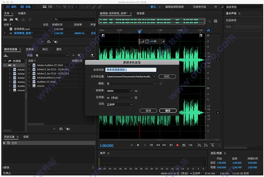Click waveform overview navigator bar
Screen dimensions: 264x177
152,21
